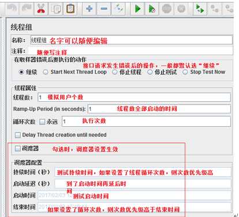Click the blue plus Expand All icon
The height and width of the screenshot is (217, 239).
pyautogui.click(x=89, y=9)
